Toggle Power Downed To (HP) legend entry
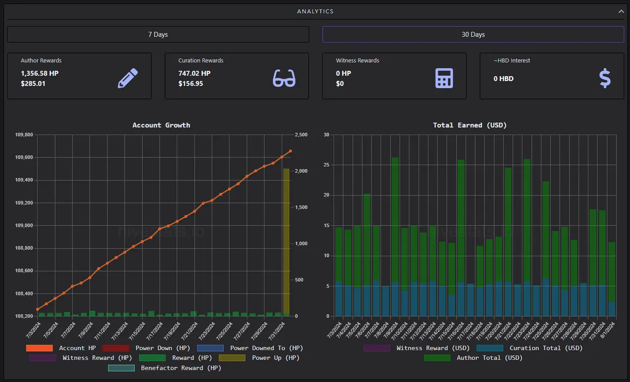This screenshot has height=382, width=630. 250,348
